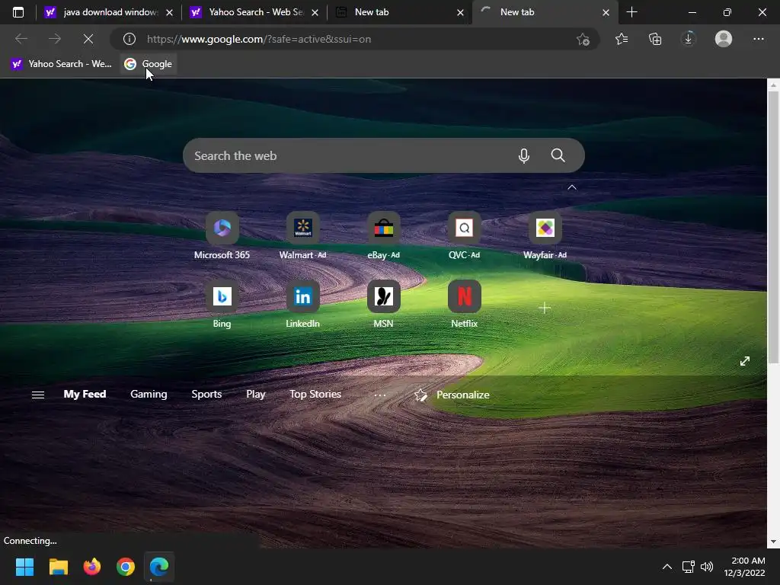Open the profile avatar menu

pyautogui.click(x=724, y=39)
